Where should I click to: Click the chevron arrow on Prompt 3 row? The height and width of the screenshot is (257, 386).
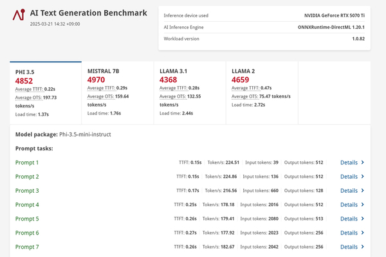click(x=363, y=190)
